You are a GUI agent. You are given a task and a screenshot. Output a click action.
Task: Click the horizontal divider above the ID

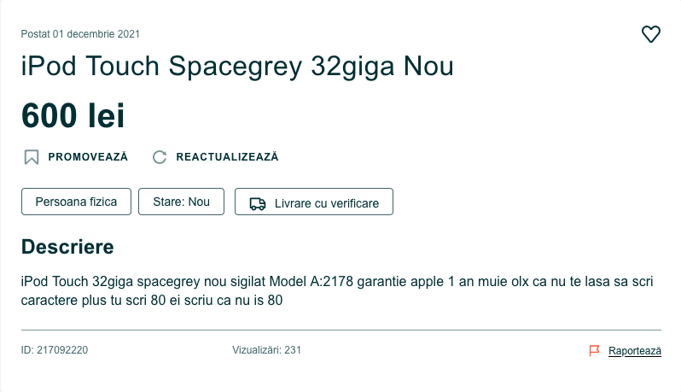341,331
